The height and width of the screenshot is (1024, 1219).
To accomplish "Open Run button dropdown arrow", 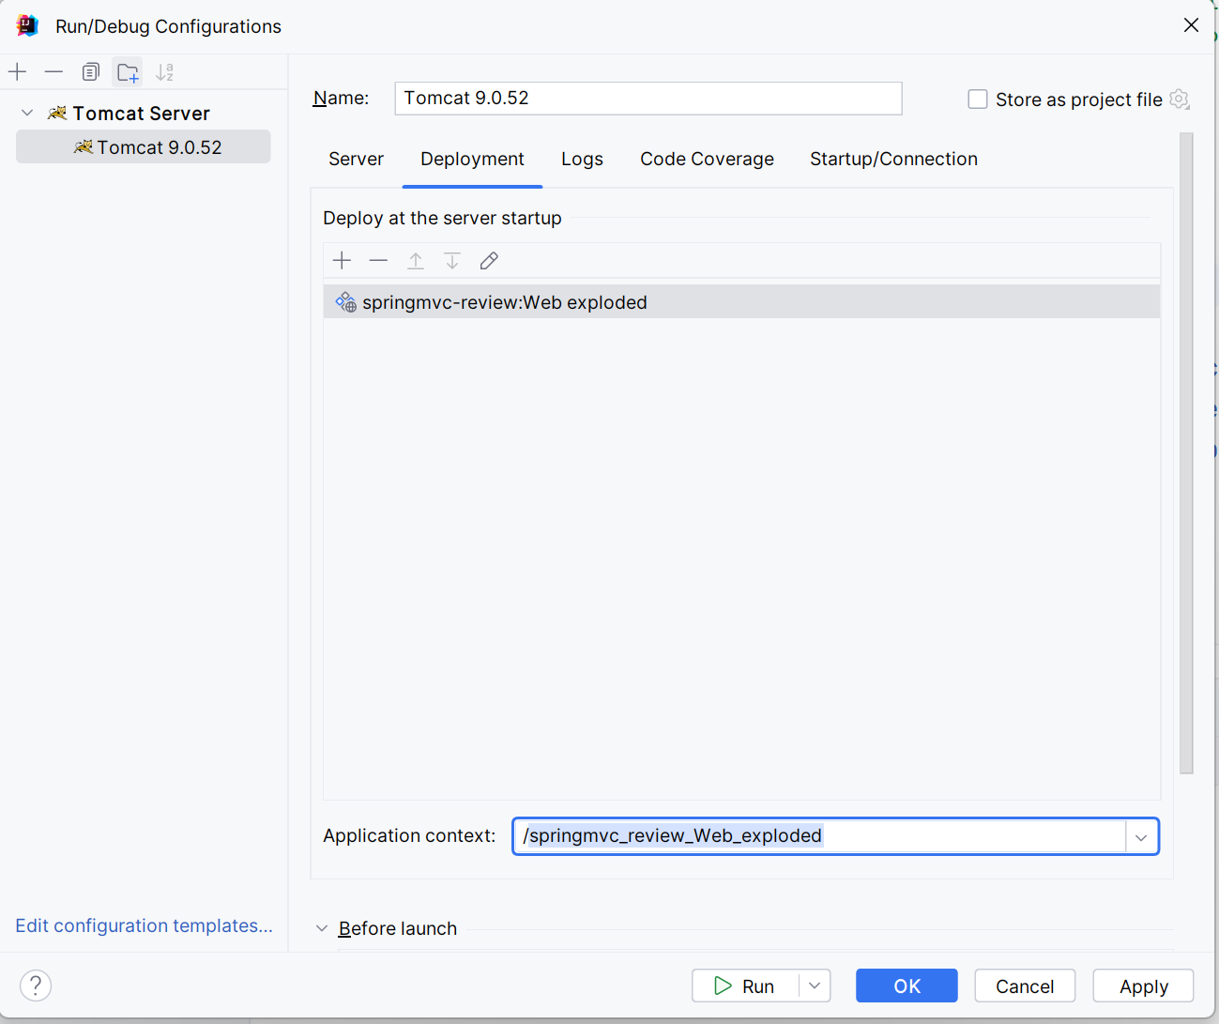I will [815, 986].
